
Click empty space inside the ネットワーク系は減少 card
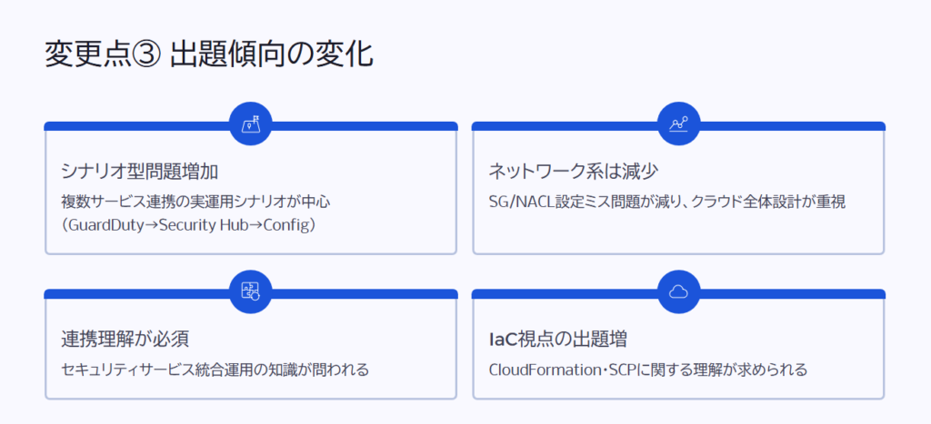pos(677,232)
